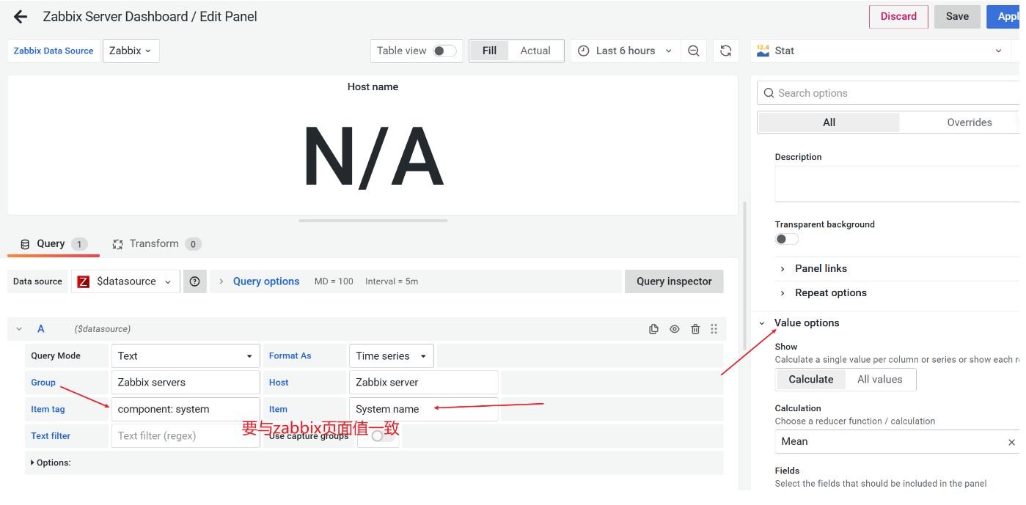Viewport: 1026px width, 505px height.
Task: Click the Item tag component: system field
Action: (x=186, y=410)
